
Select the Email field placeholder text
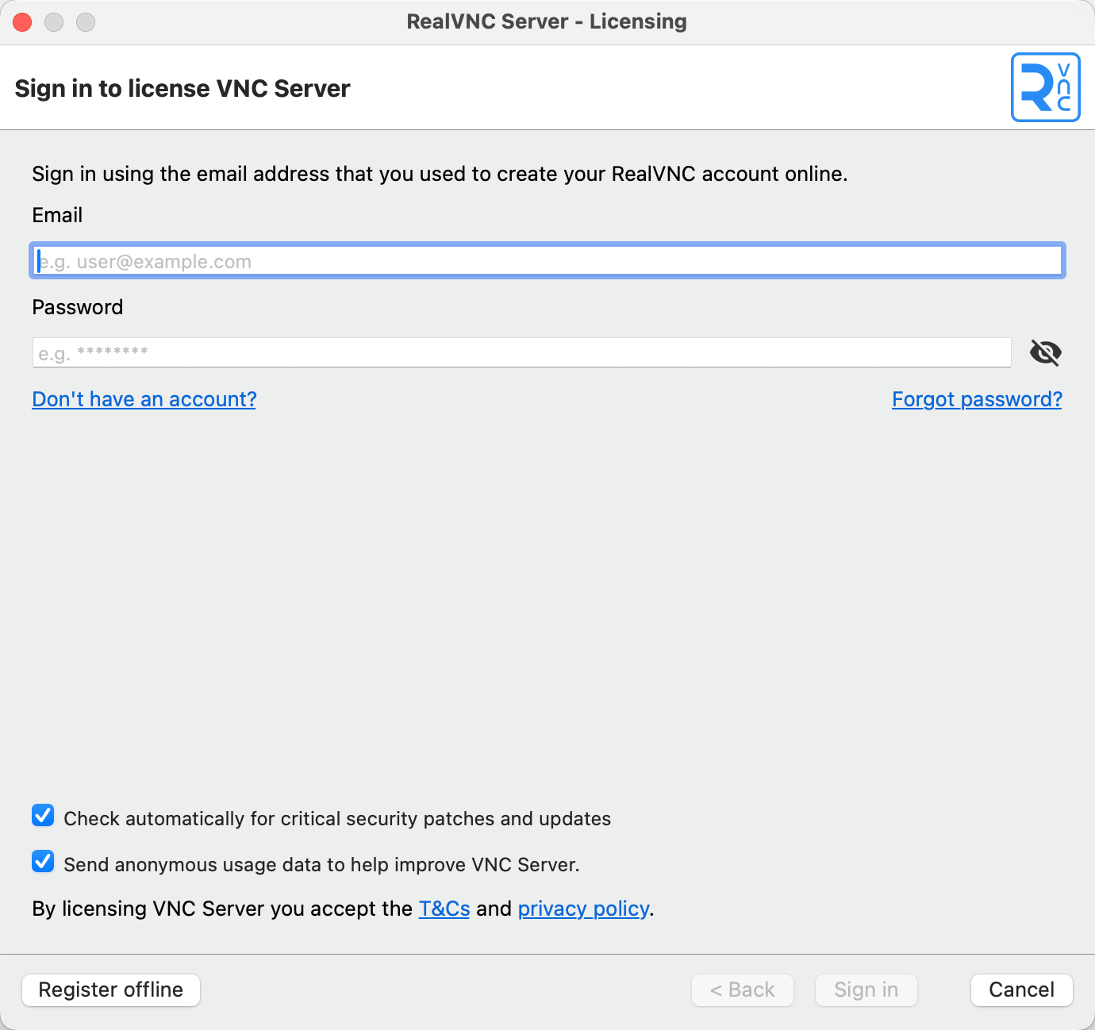[147, 260]
